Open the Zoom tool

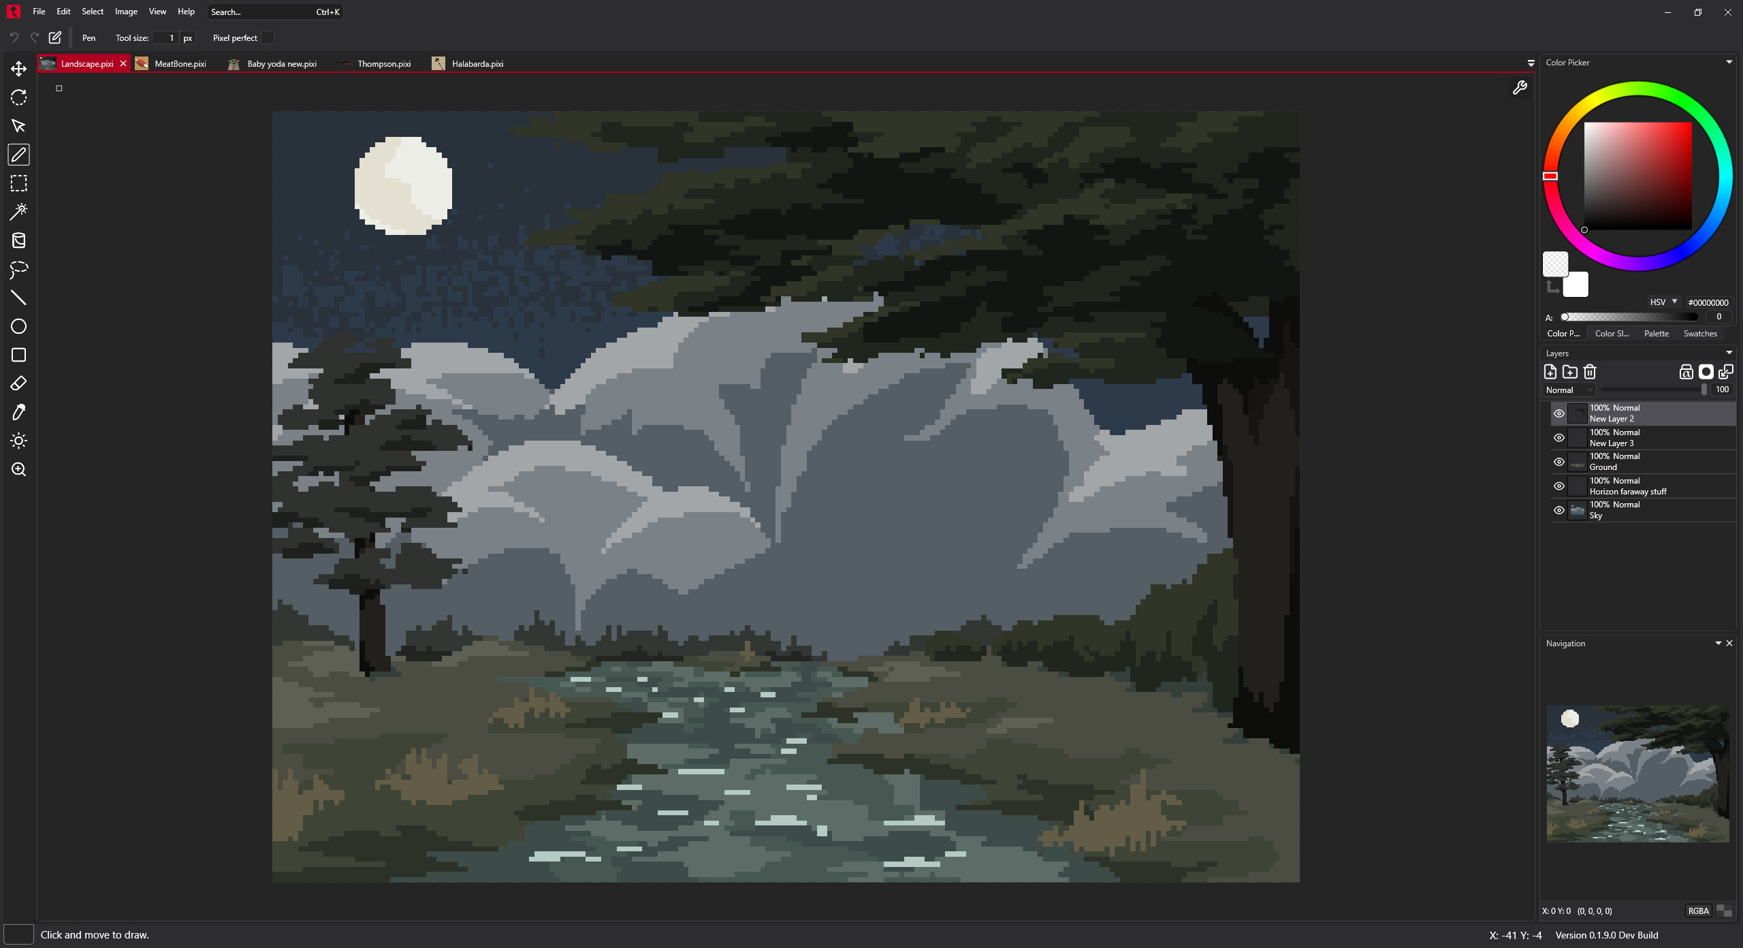(18, 469)
